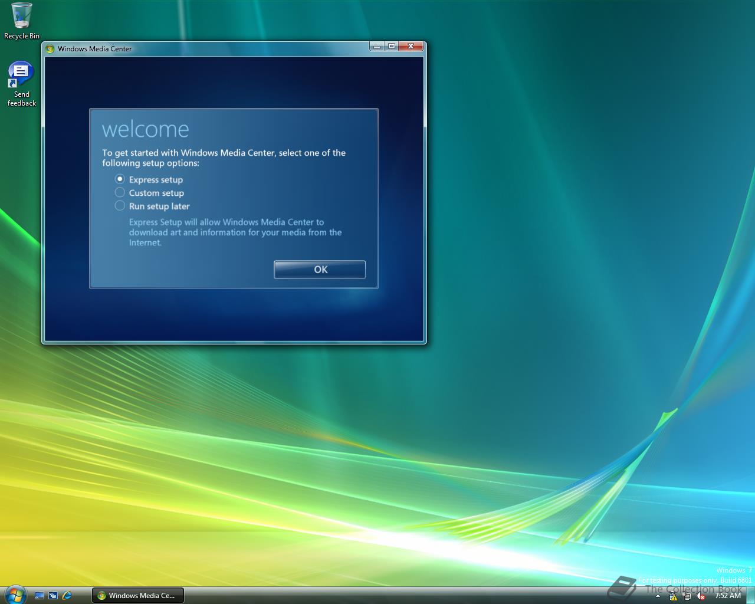Launch Internet Explorer from quick launch
Viewport: 755px width, 604px height.
(x=67, y=596)
